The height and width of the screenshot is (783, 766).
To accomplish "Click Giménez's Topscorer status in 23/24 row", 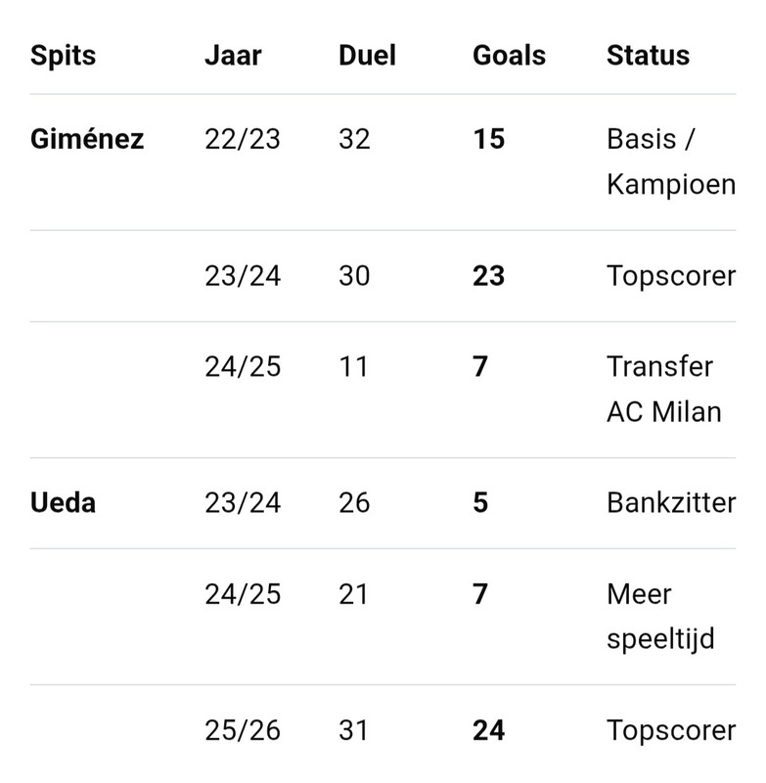I will pyautogui.click(x=671, y=276).
